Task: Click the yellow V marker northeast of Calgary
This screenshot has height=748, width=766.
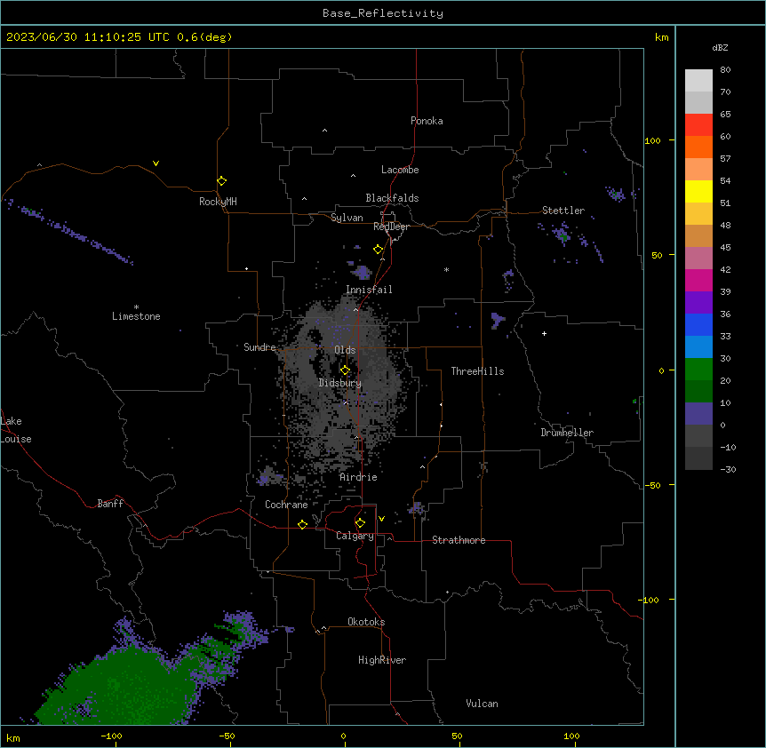Action: [x=381, y=519]
